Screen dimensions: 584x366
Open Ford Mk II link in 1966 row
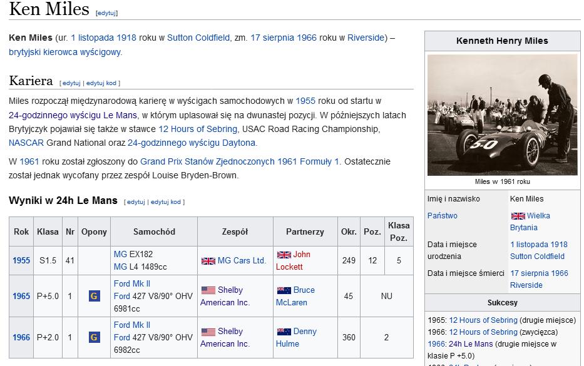[132, 325]
